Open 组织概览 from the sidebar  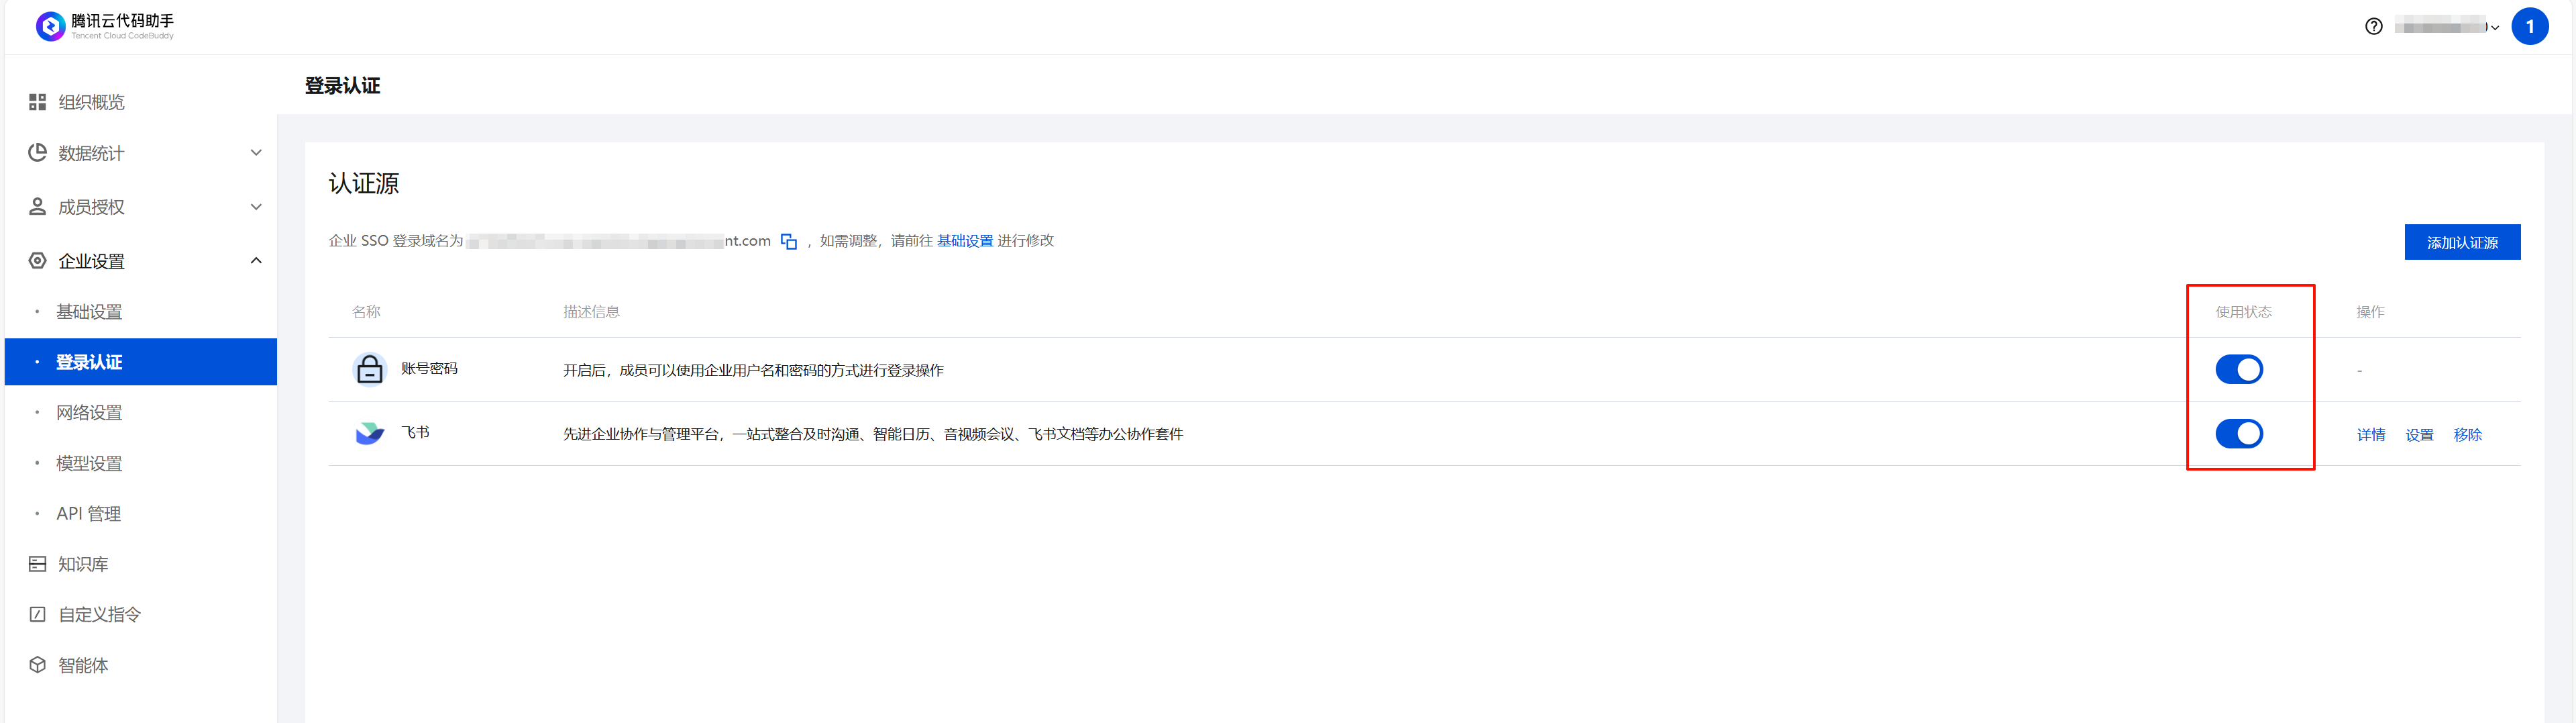coord(91,102)
